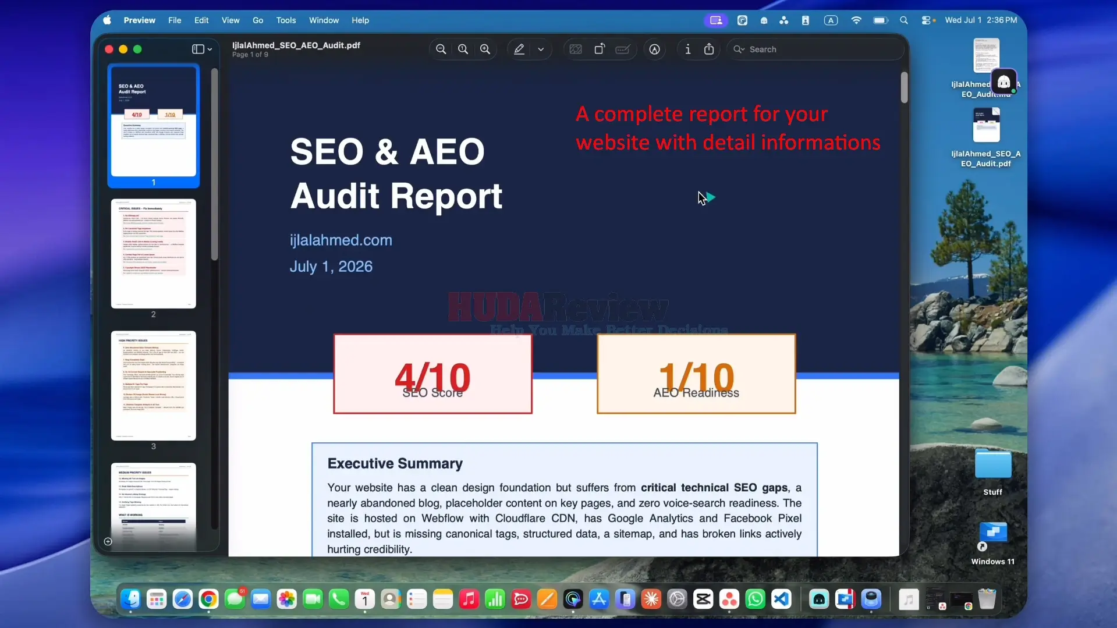Select the Windows 11 desktop shortcut
Screen dimensions: 1117x628
pos(993,544)
